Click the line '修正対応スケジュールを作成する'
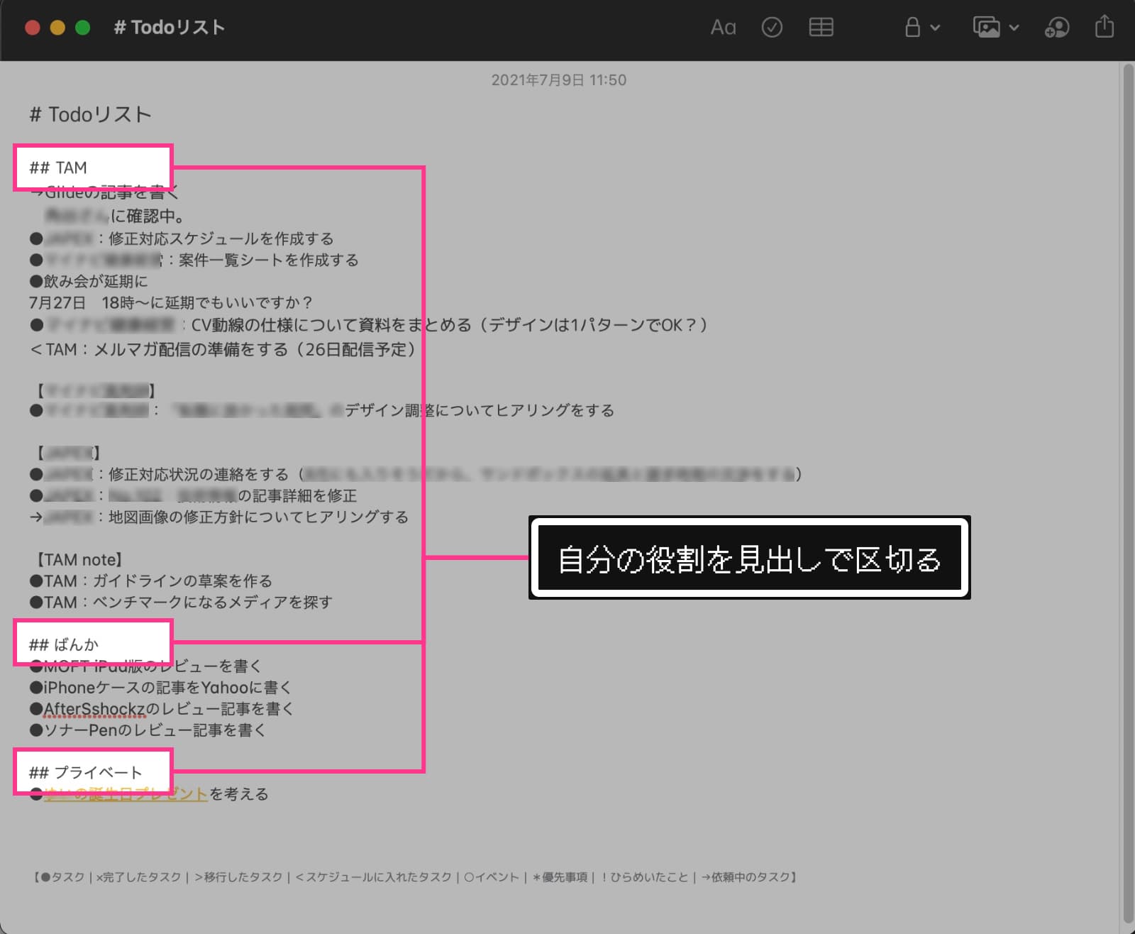The height and width of the screenshot is (934, 1135). (x=221, y=238)
